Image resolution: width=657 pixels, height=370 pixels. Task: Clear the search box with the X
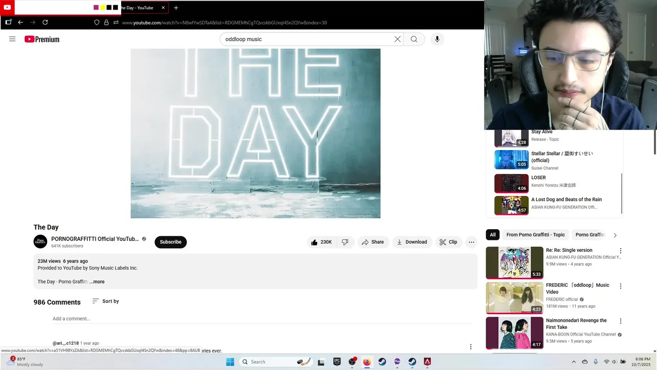coord(397,39)
